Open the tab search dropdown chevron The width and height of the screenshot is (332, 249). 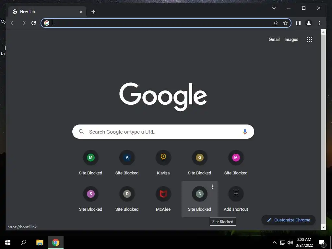point(274,8)
